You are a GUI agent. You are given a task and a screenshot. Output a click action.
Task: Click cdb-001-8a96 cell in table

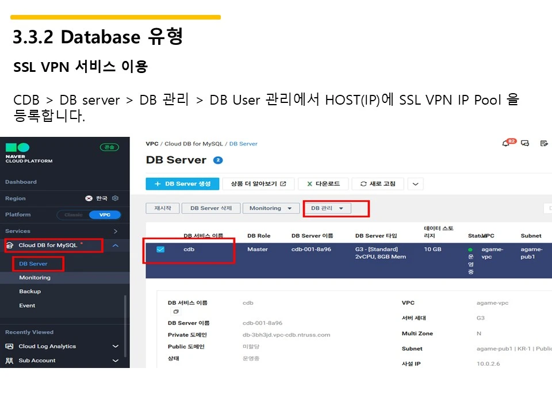click(x=311, y=249)
